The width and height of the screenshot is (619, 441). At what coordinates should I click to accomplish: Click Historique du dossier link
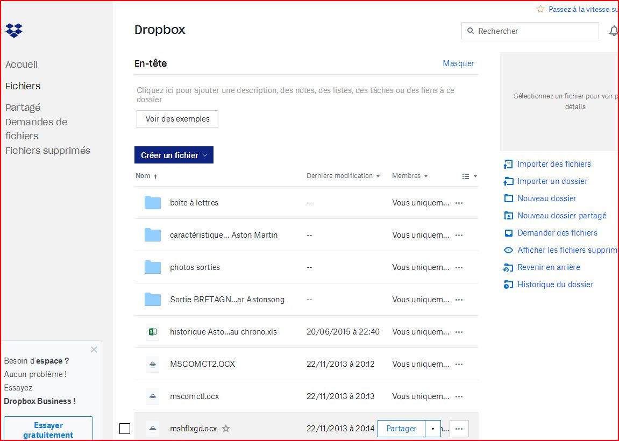[x=556, y=284]
